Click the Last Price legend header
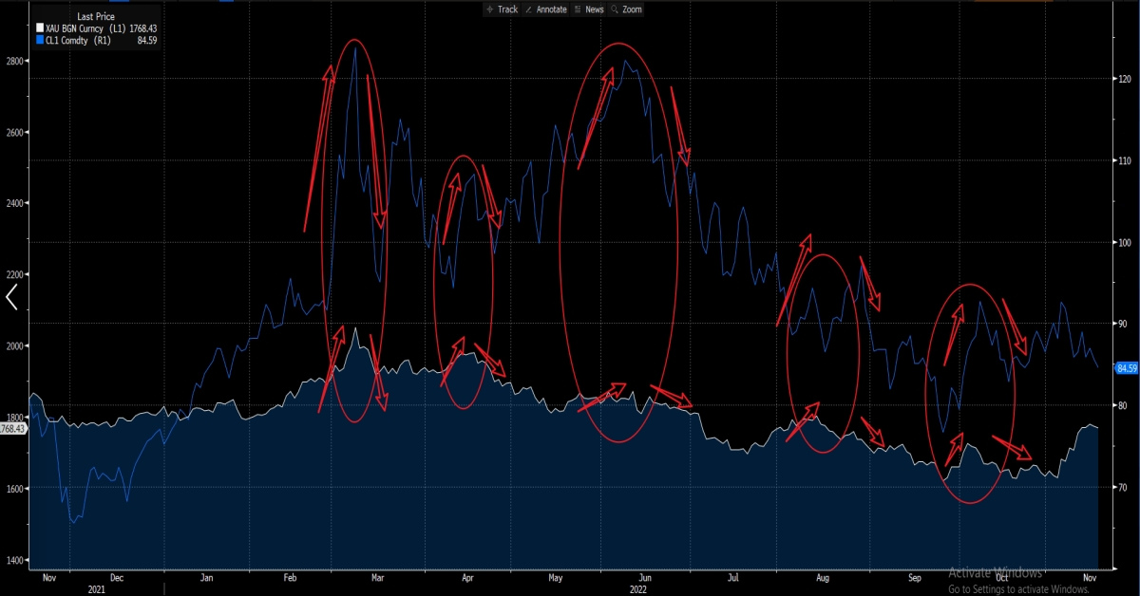1140x596 pixels. (96, 17)
